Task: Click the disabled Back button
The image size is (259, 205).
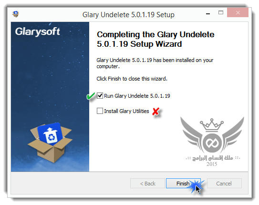Action: pyautogui.click(x=148, y=184)
